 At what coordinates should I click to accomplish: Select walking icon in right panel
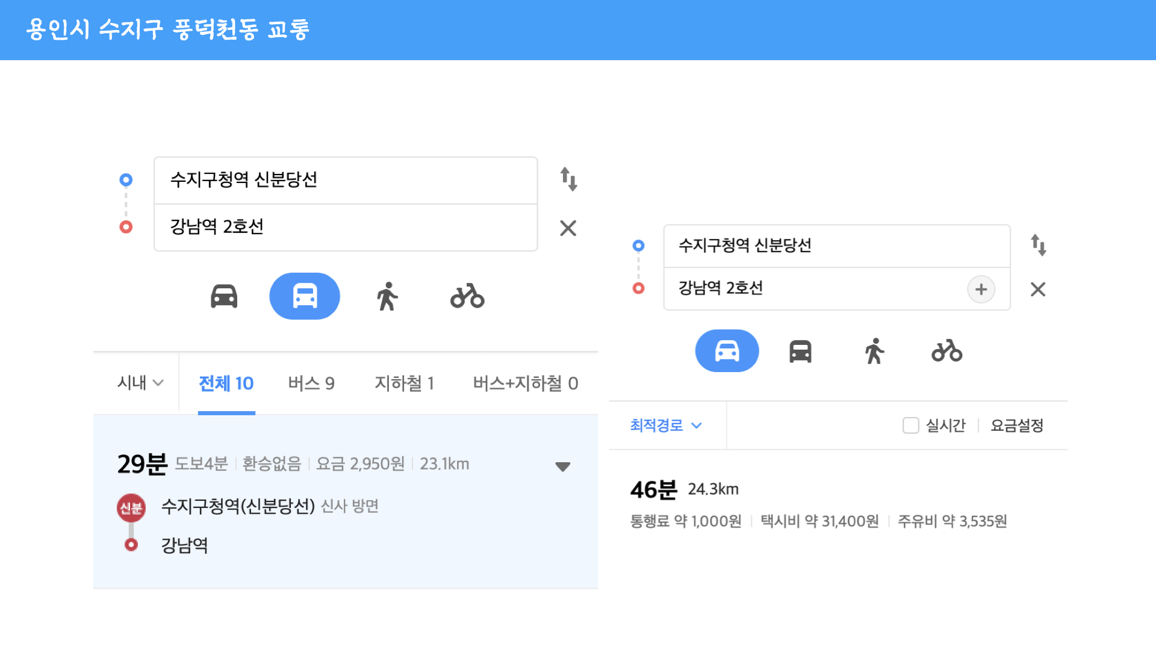(x=874, y=351)
